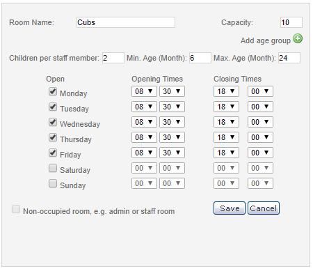Image resolution: width=313 pixels, height=269 pixels.
Task: Uncheck the Monday open checkbox
Action: 53,91
